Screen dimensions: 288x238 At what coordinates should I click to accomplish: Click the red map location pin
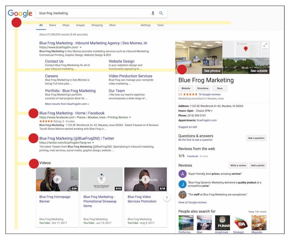tap(245, 49)
